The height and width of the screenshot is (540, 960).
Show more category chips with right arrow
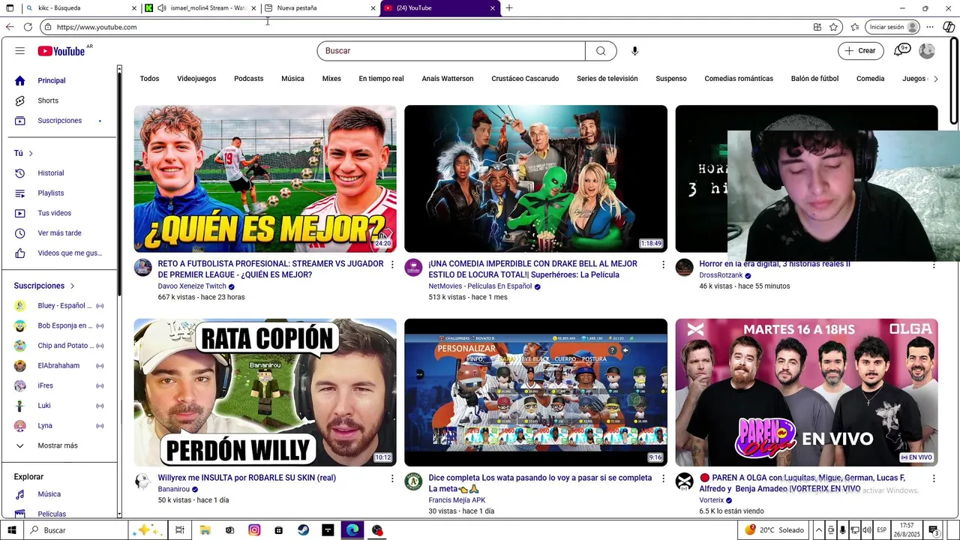point(935,79)
